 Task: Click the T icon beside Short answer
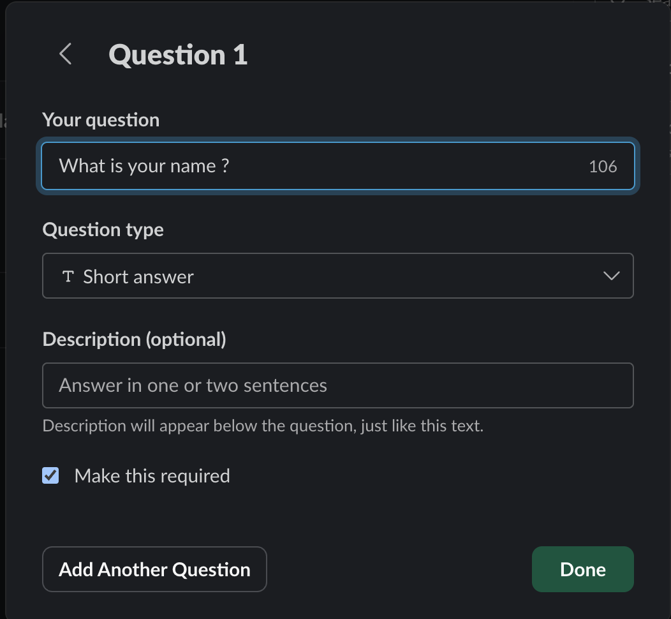click(x=68, y=276)
